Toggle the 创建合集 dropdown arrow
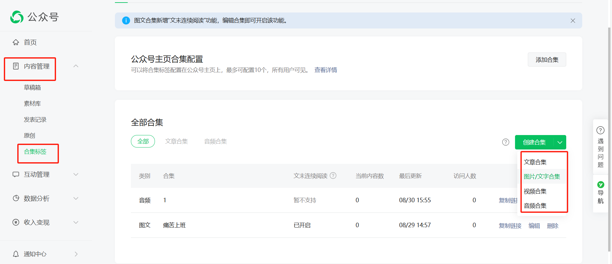612x264 pixels. coord(560,142)
